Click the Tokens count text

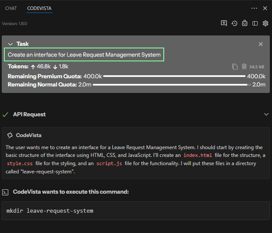pos(38,67)
